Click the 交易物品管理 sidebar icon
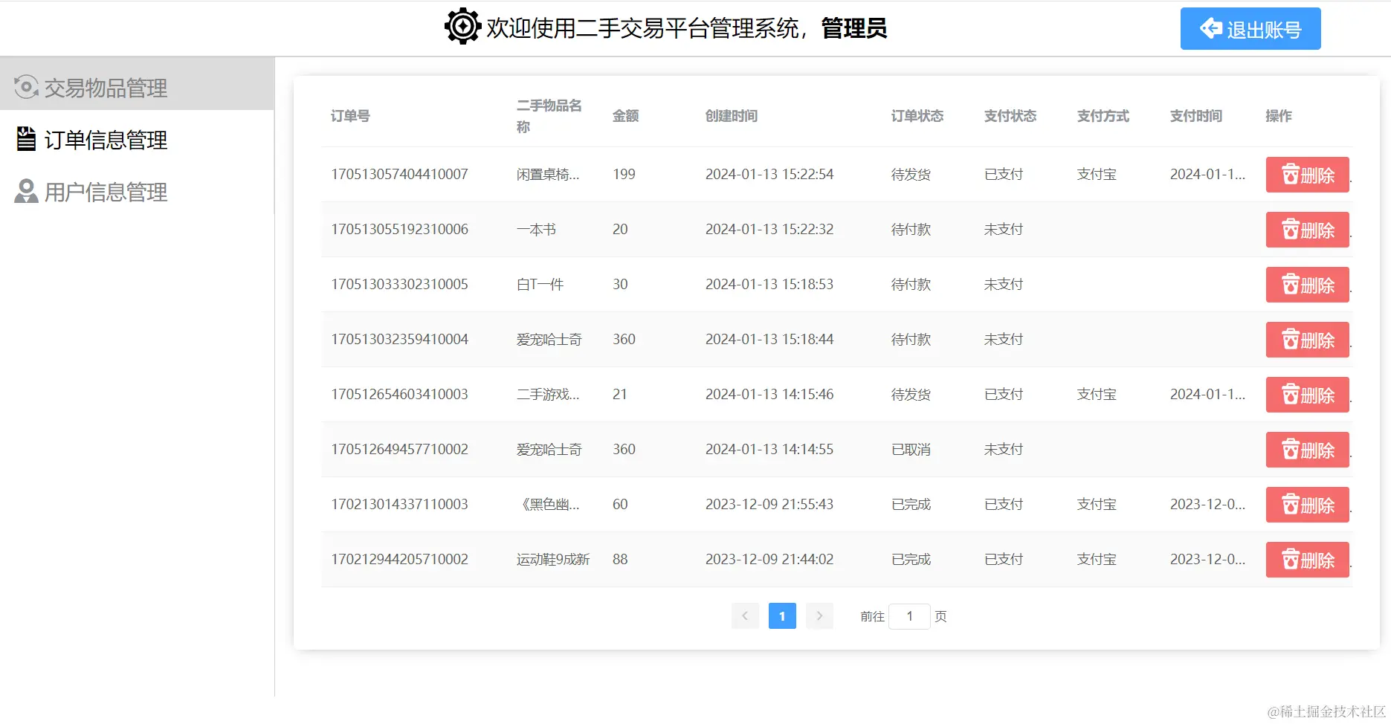The height and width of the screenshot is (724, 1391). click(x=26, y=87)
